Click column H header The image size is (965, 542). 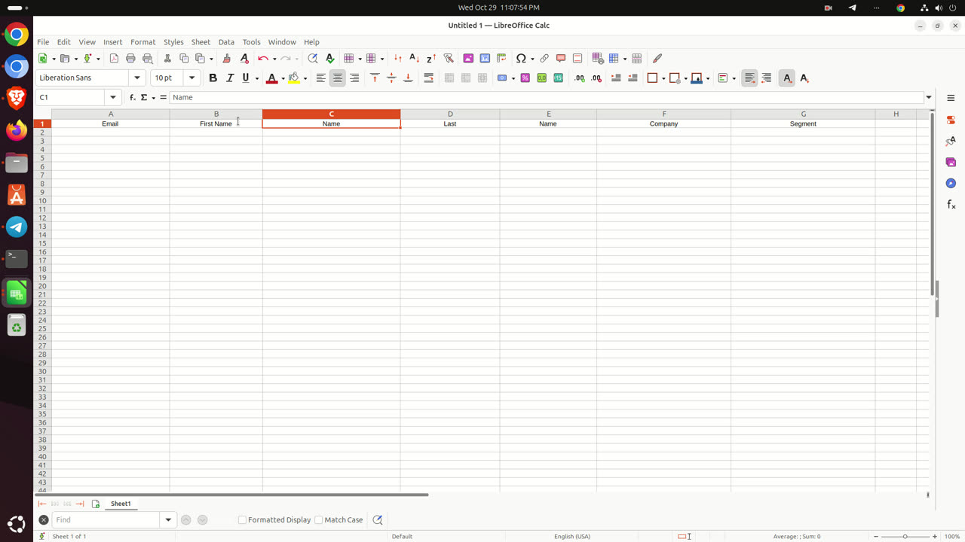[x=896, y=114]
